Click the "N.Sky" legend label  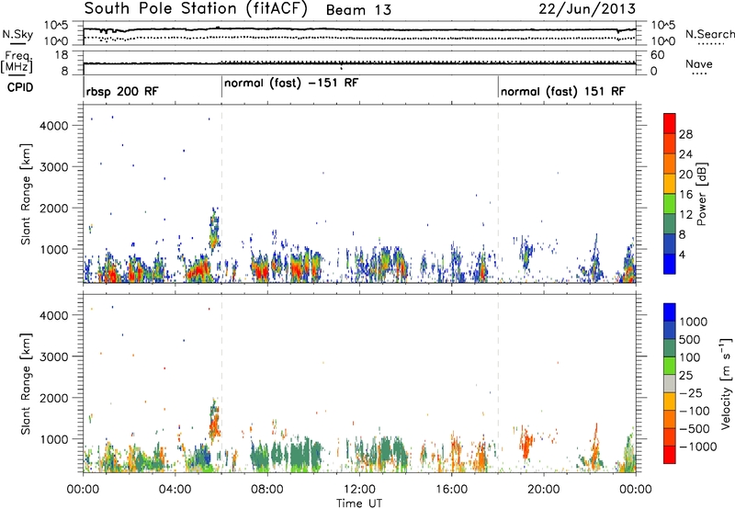(17, 34)
